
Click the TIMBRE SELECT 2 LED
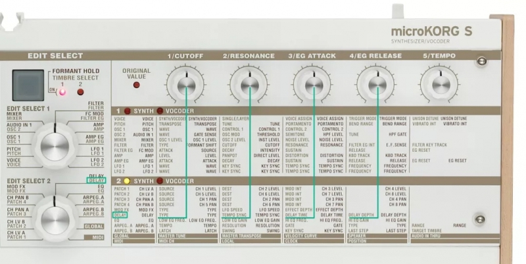coord(80,92)
